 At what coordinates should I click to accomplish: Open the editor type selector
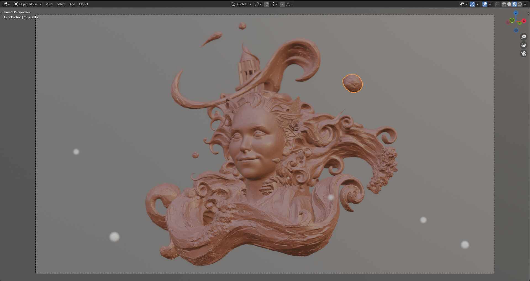coord(6,4)
